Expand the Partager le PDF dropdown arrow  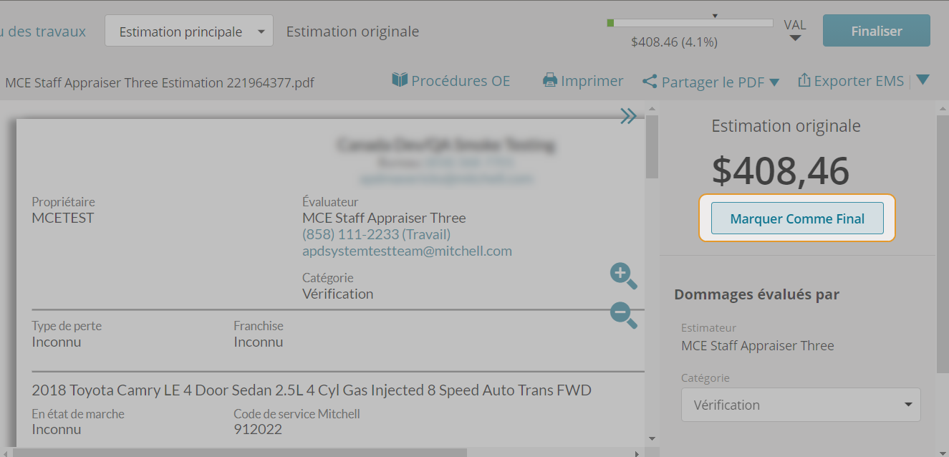(x=774, y=83)
